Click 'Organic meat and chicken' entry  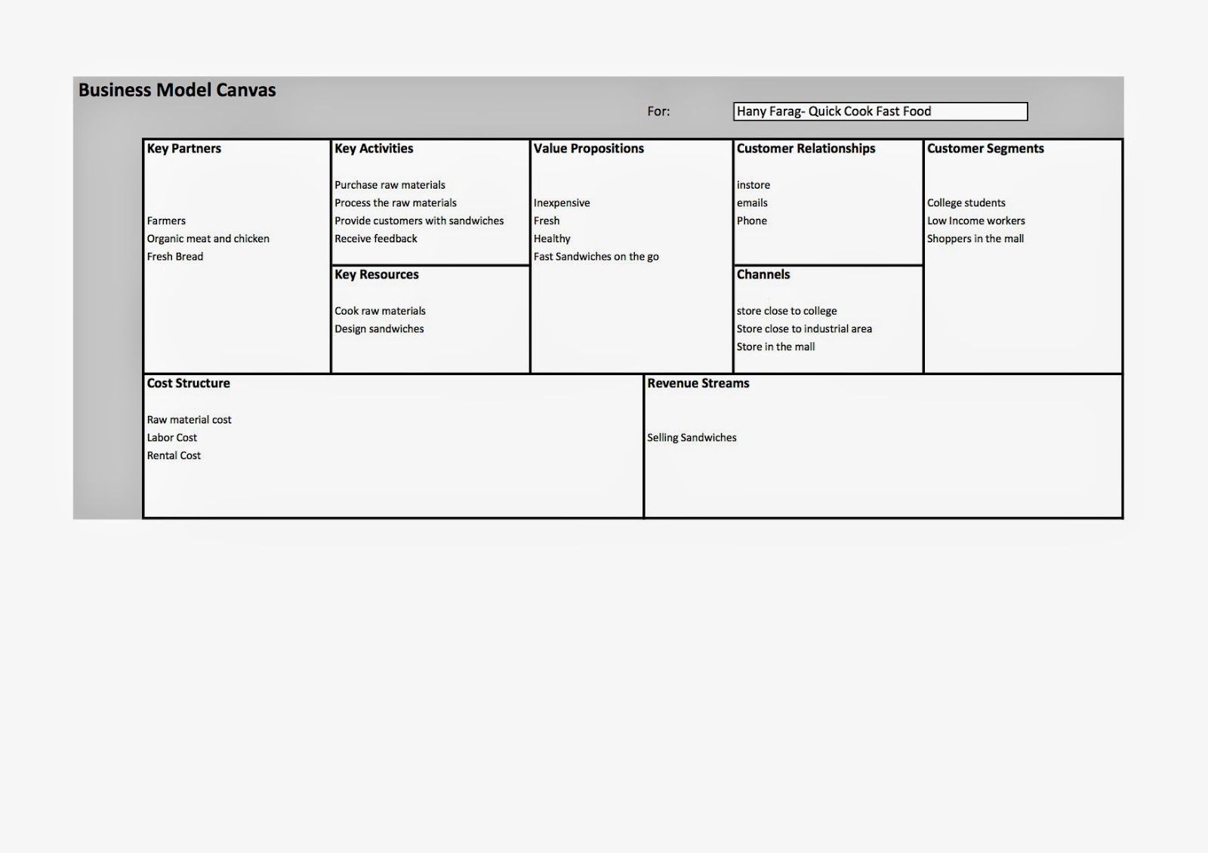(x=208, y=239)
